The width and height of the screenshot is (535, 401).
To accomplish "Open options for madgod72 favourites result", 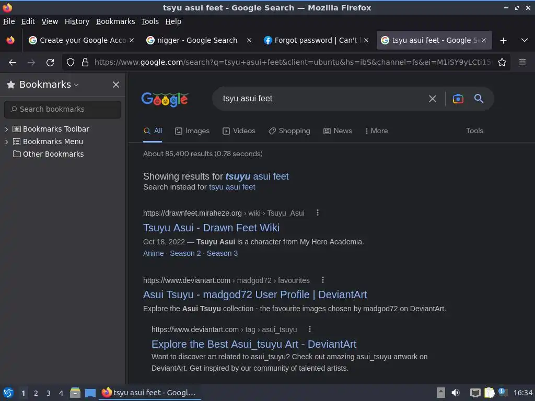I will pos(323,280).
